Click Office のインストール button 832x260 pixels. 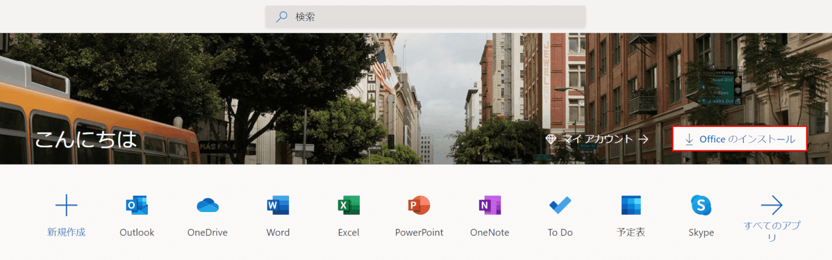[739, 139]
